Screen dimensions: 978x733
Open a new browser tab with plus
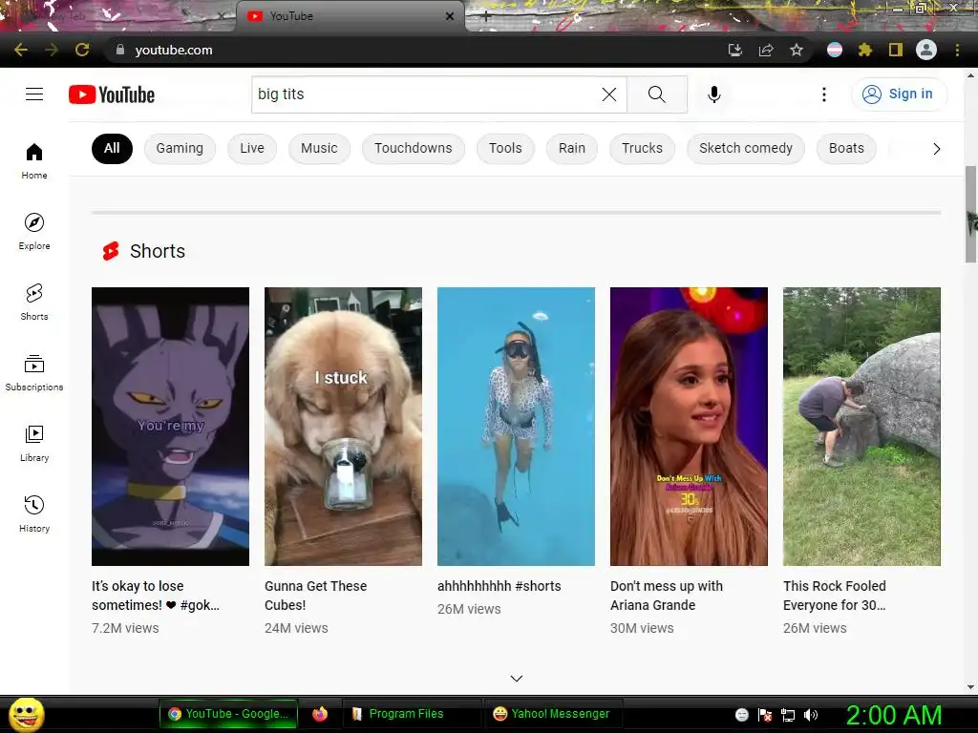(x=486, y=17)
